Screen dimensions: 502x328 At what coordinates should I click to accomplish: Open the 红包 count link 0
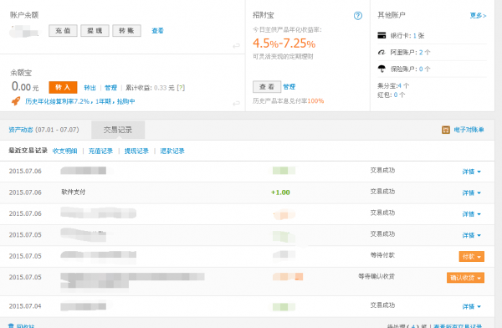[396, 95]
